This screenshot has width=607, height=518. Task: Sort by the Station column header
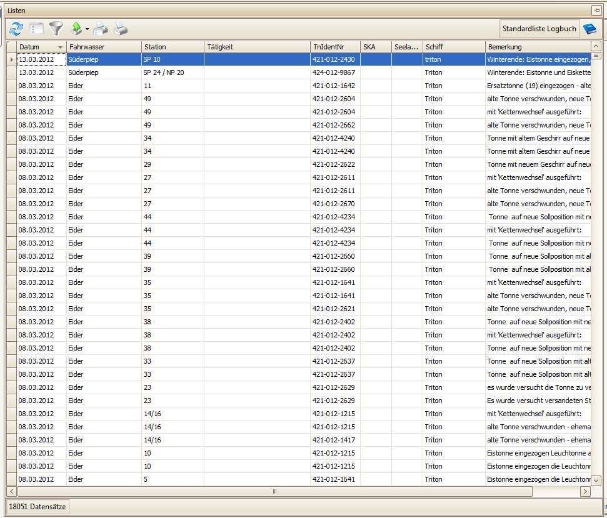click(x=173, y=47)
